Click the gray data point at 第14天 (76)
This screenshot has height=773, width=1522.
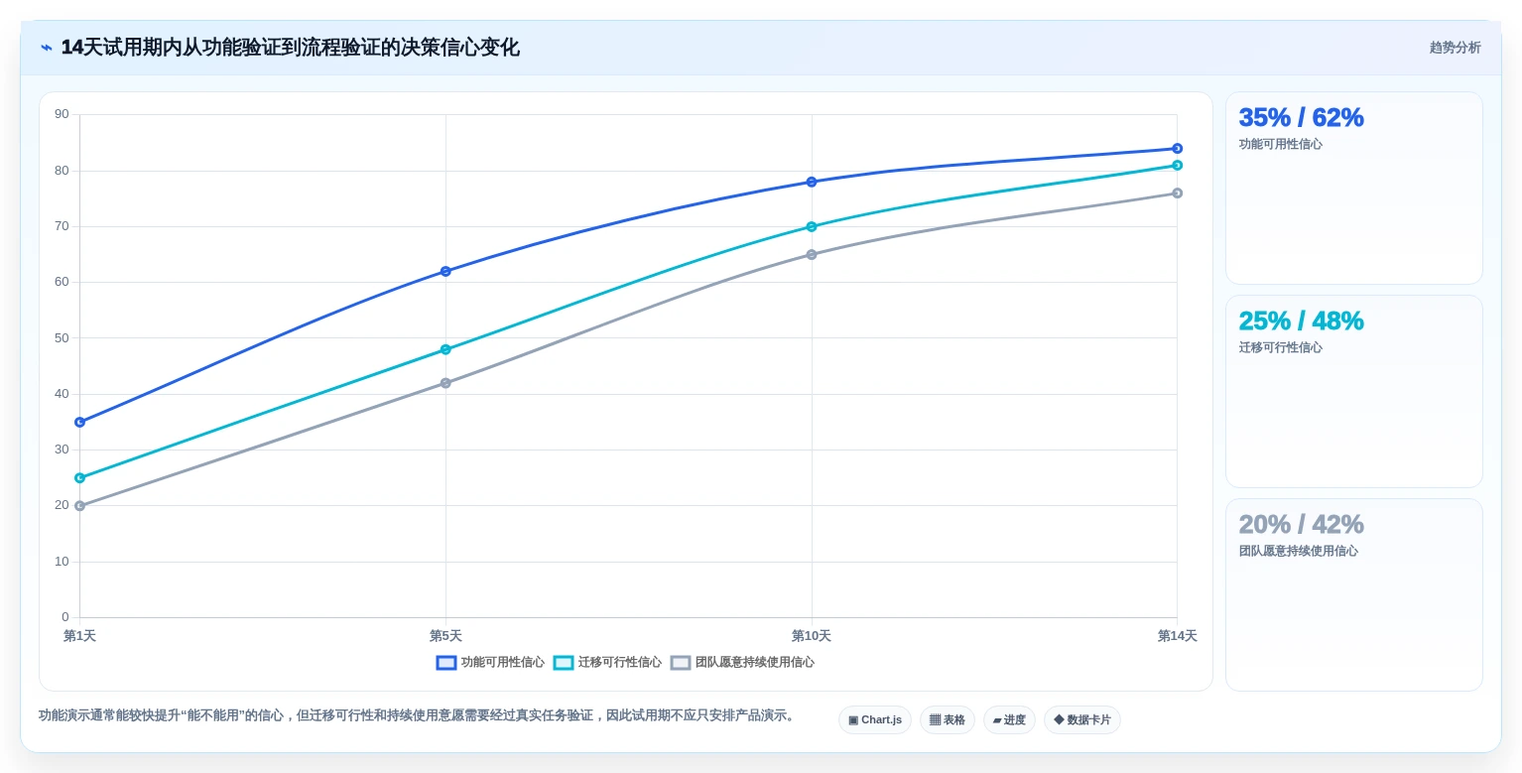tap(1177, 193)
